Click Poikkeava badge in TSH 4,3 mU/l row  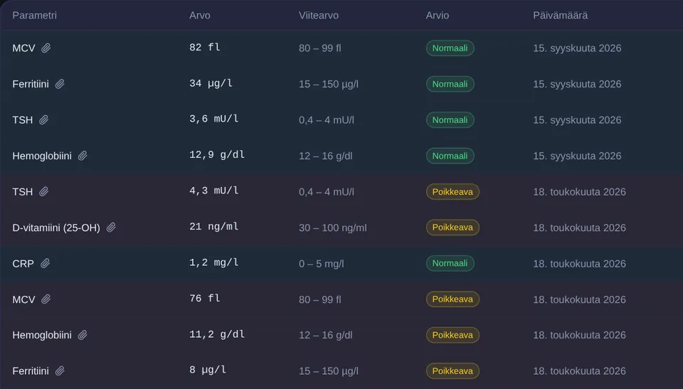click(x=452, y=192)
